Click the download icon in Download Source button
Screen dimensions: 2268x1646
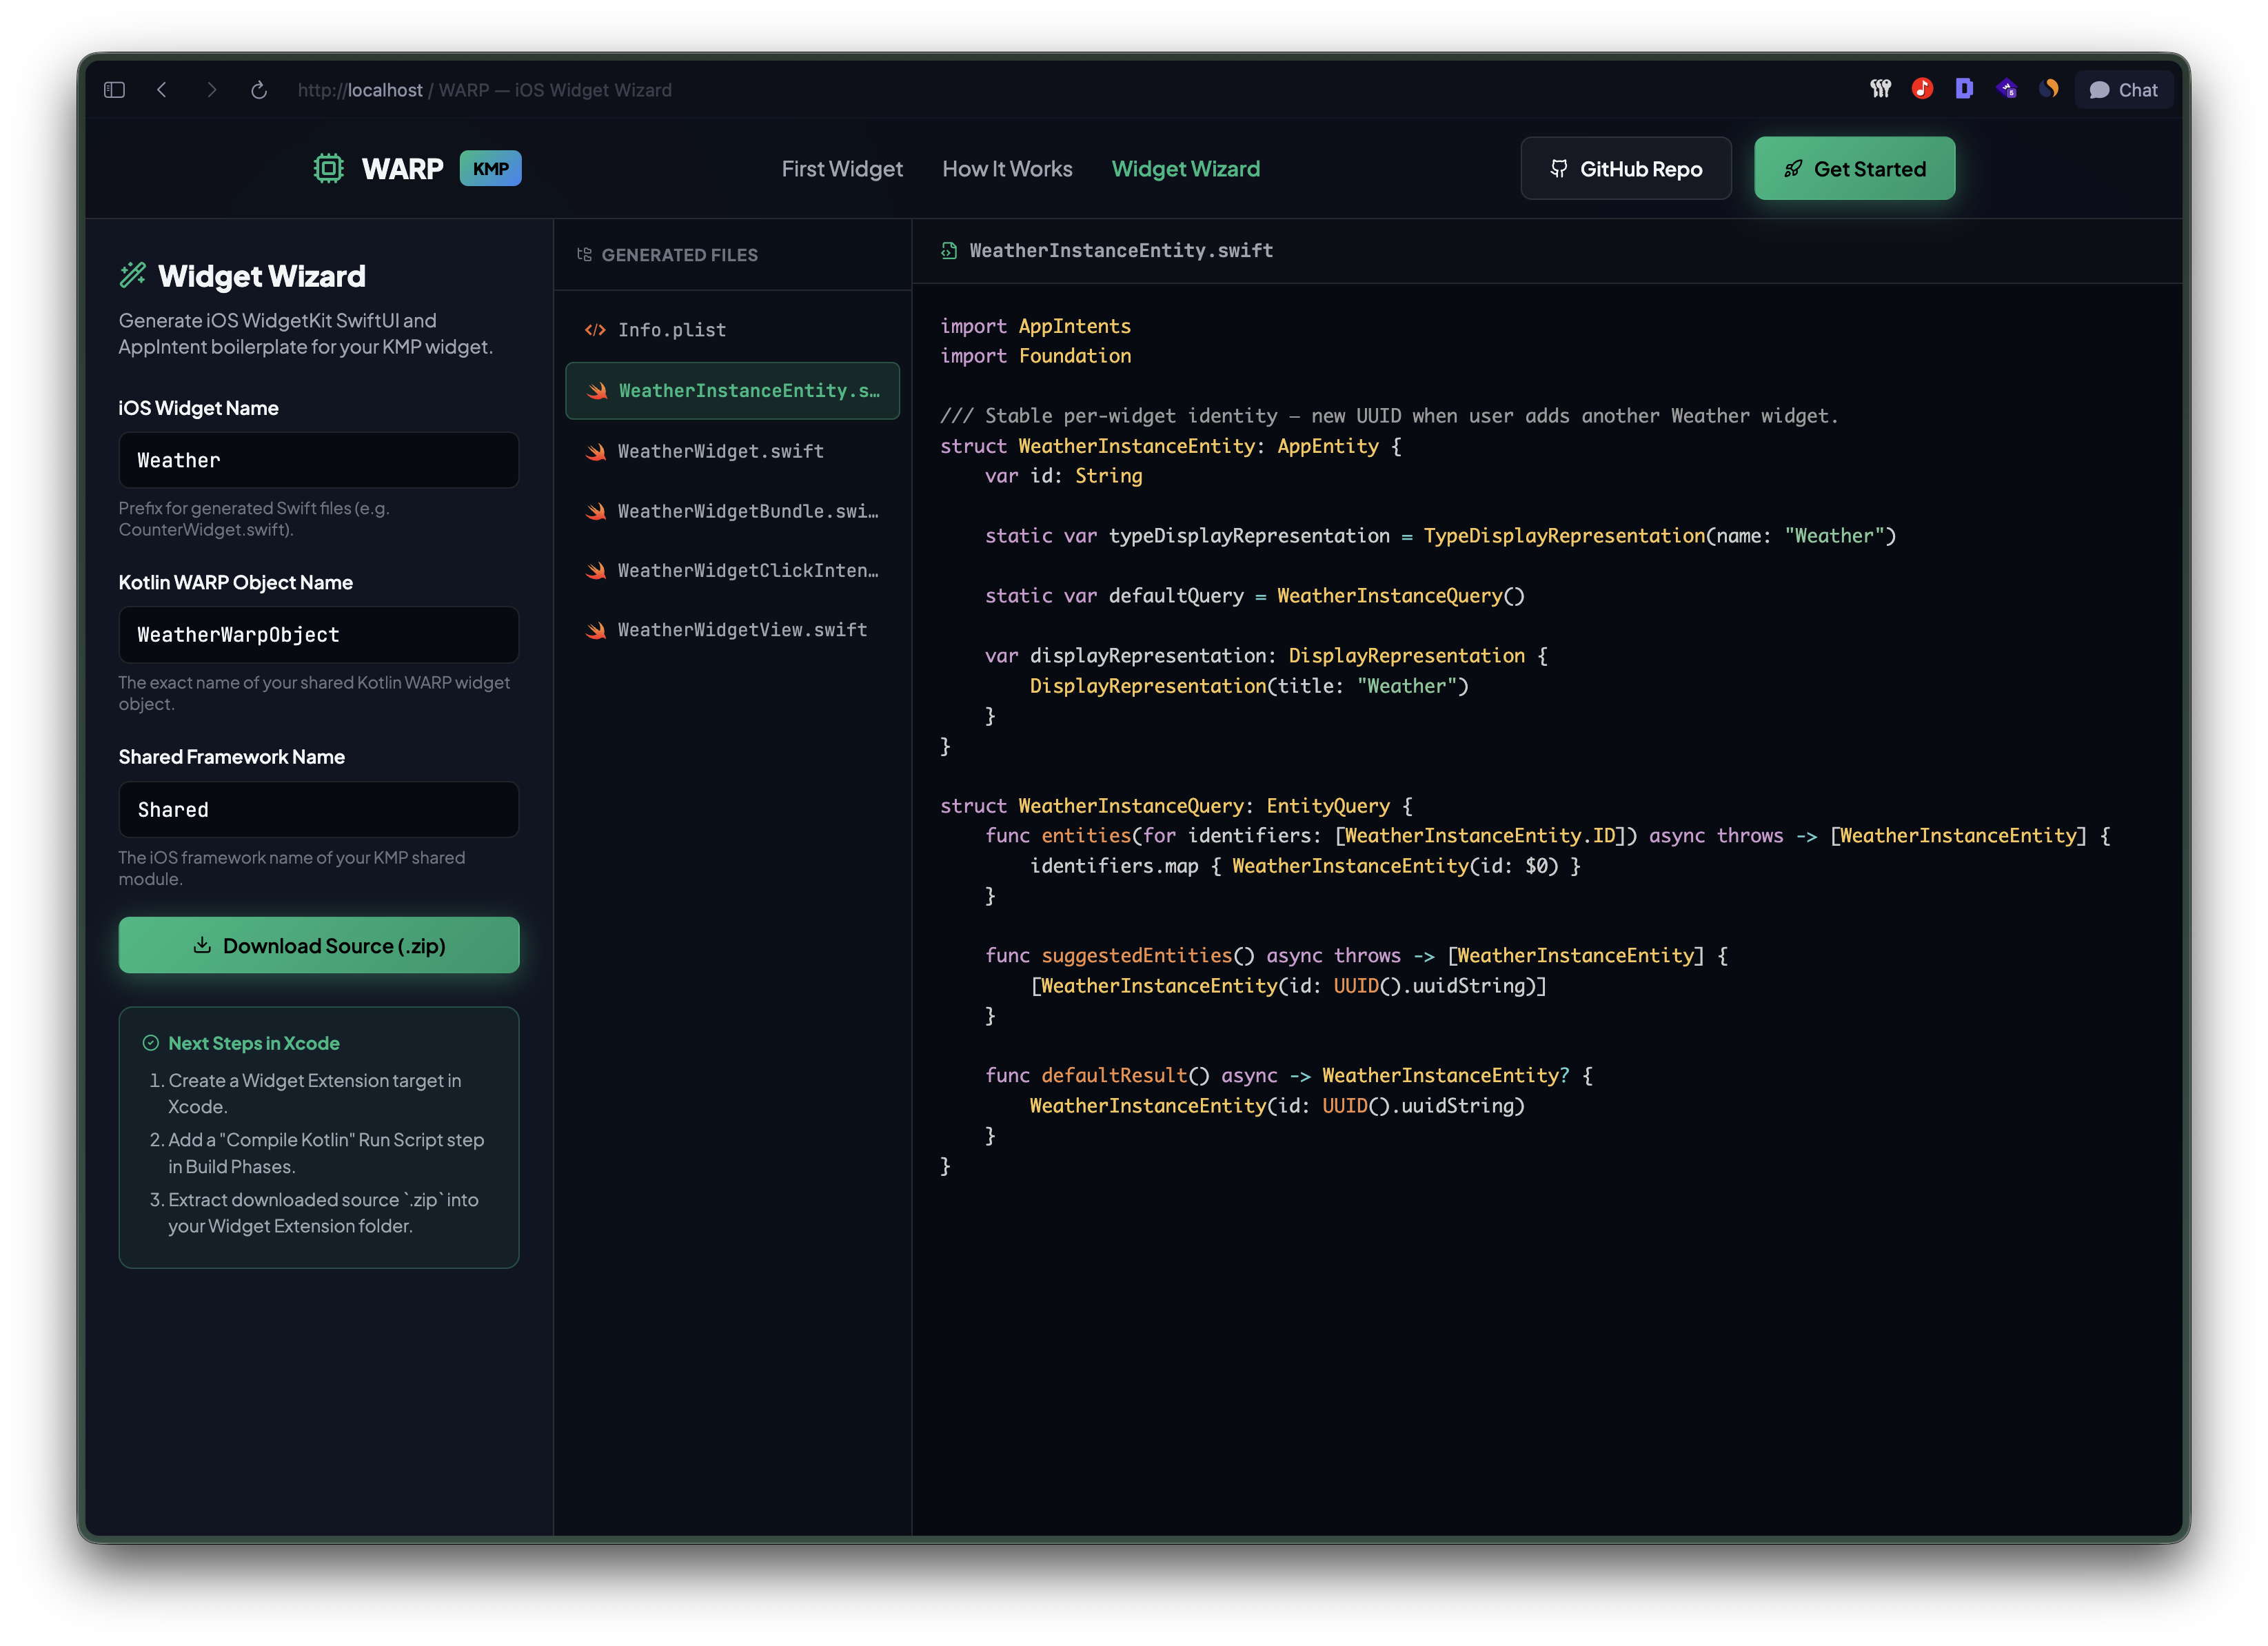[x=202, y=945]
